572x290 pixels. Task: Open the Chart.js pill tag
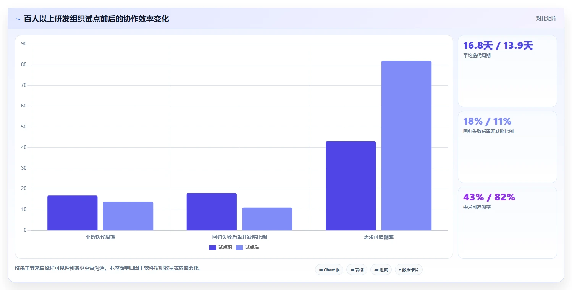pyautogui.click(x=329, y=270)
